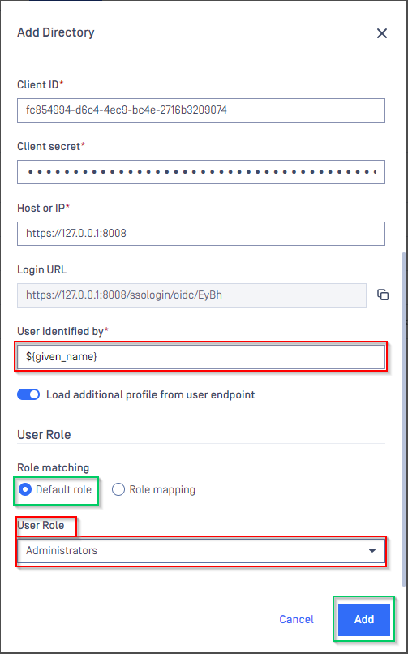Click the Role matching label
This screenshot has width=408, height=654.
(53, 468)
